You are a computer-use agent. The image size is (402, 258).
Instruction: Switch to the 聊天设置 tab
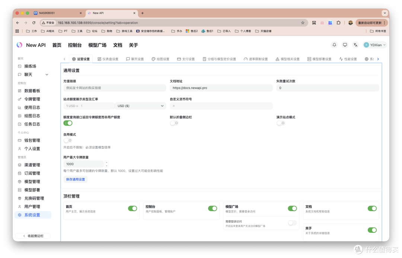(135, 59)
